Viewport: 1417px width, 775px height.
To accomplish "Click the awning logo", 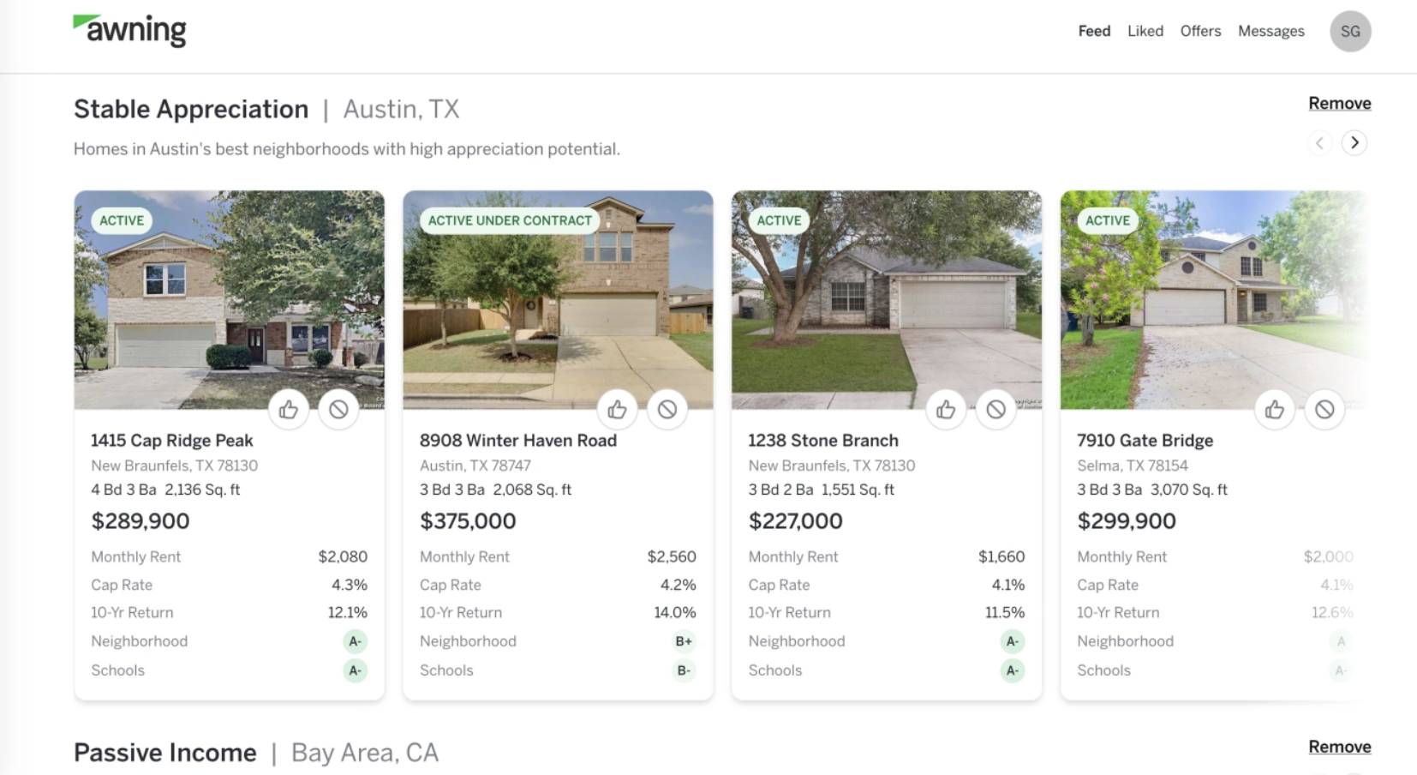I will click(x=130, y=31).
